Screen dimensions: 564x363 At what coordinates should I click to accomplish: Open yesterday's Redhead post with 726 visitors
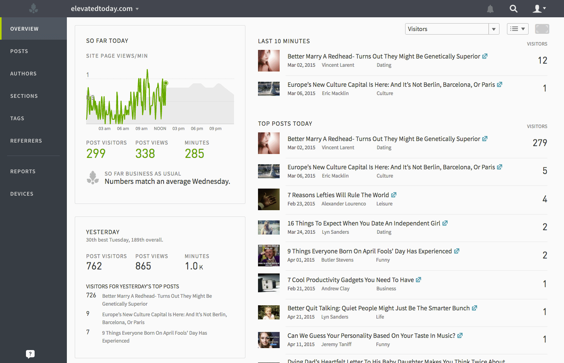[x=157, y=300]
